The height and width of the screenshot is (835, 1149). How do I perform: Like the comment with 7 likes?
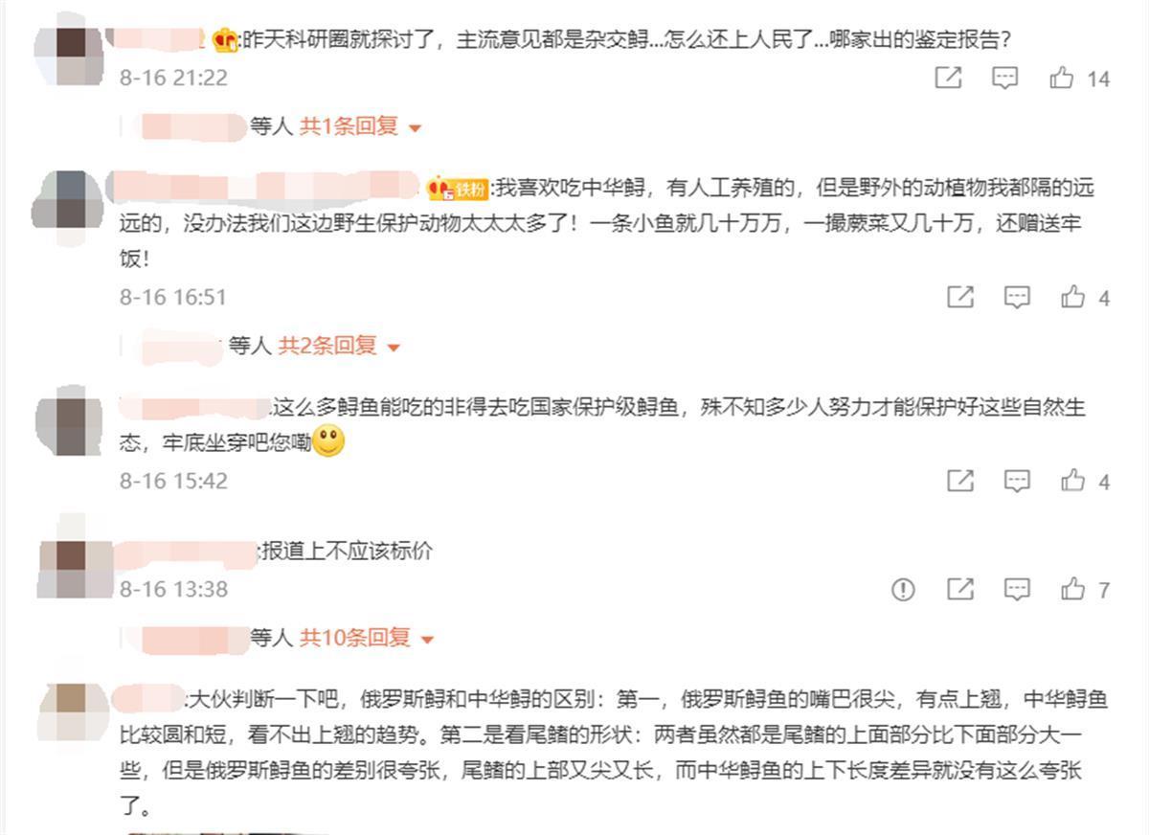(1072, 590)
